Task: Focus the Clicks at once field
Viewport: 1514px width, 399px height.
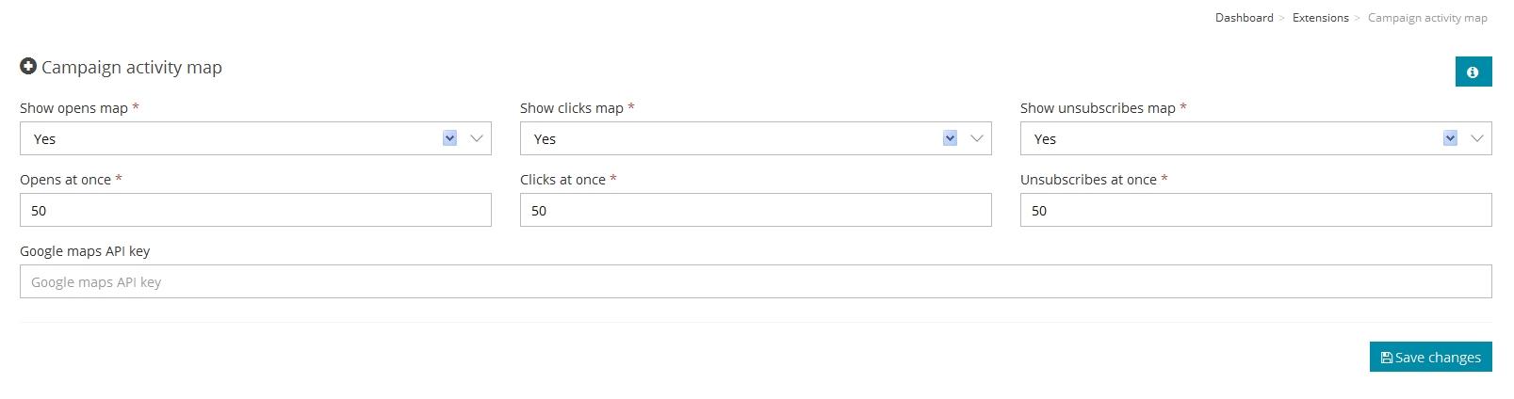Action: tap(756, 210)
